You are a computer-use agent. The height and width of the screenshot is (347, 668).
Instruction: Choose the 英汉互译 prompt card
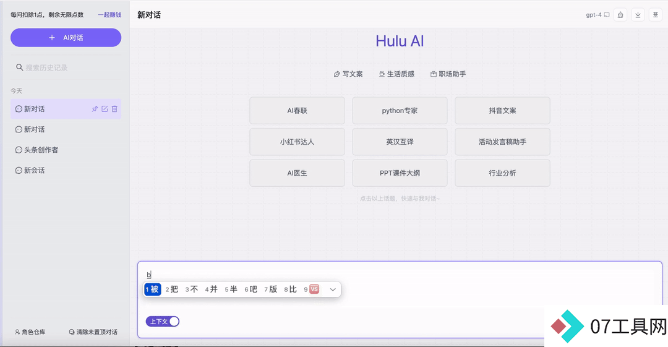click(400, 142)
